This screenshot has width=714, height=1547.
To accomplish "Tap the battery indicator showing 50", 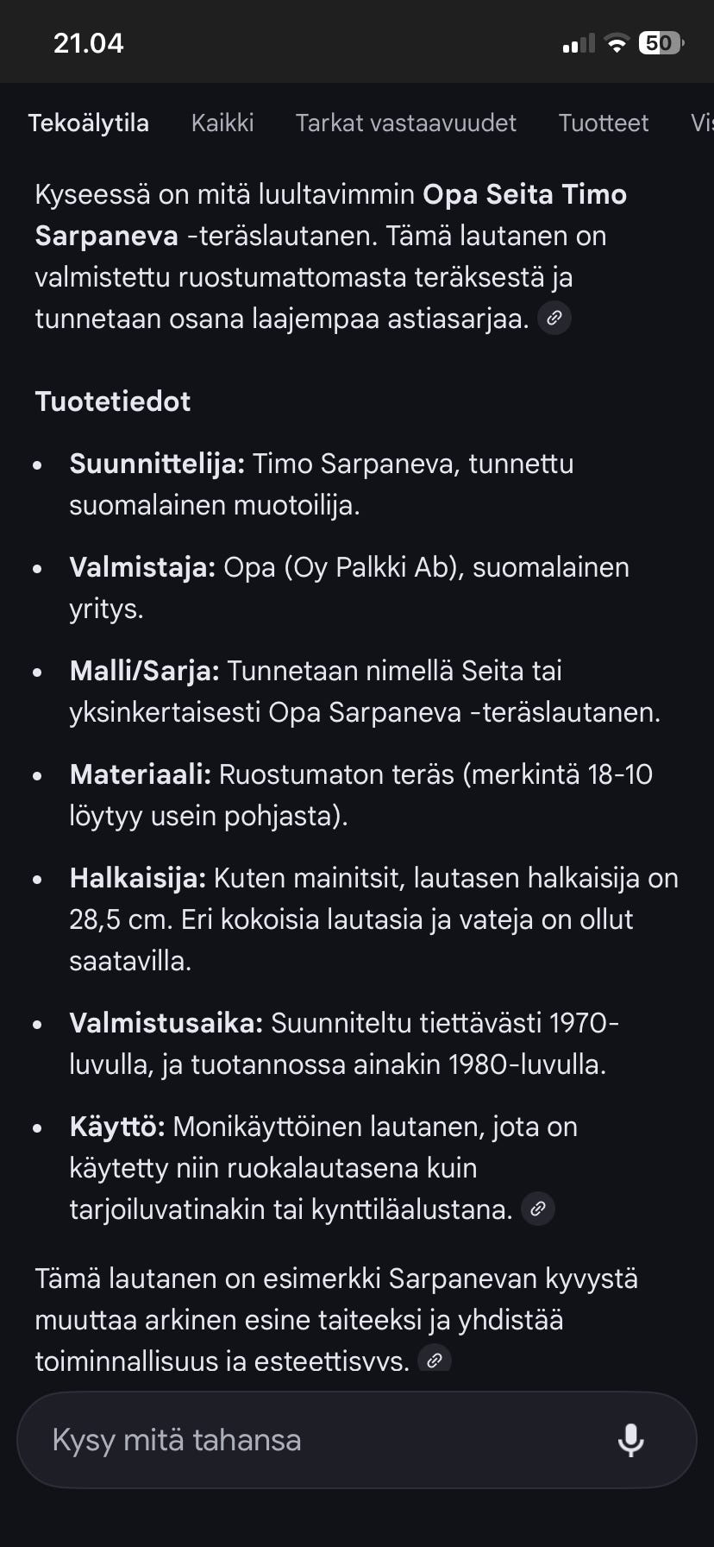I will (660, 43).
